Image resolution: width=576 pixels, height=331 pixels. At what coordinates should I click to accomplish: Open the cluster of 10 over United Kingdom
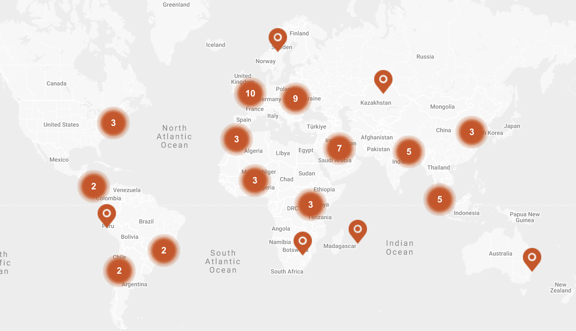250,94
